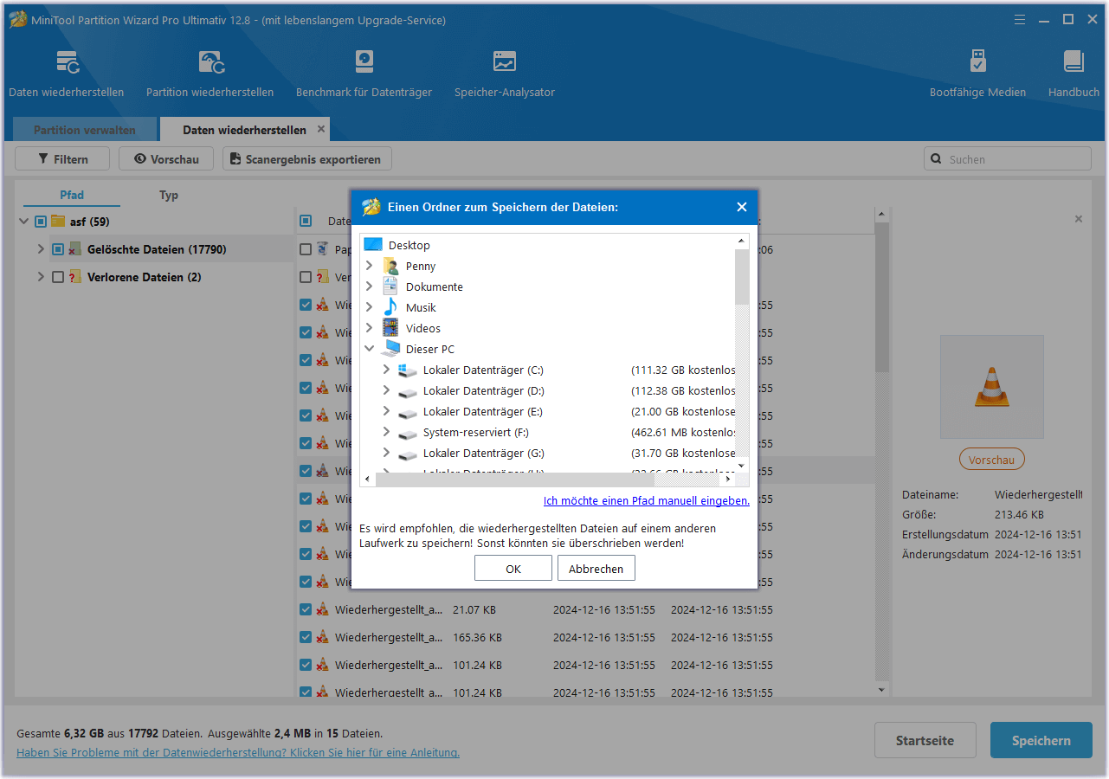This screenshot has height=779, width=1109.
Task: Click into the Suchen search field
Action: pyautogui.click(x=1008, y=159)
